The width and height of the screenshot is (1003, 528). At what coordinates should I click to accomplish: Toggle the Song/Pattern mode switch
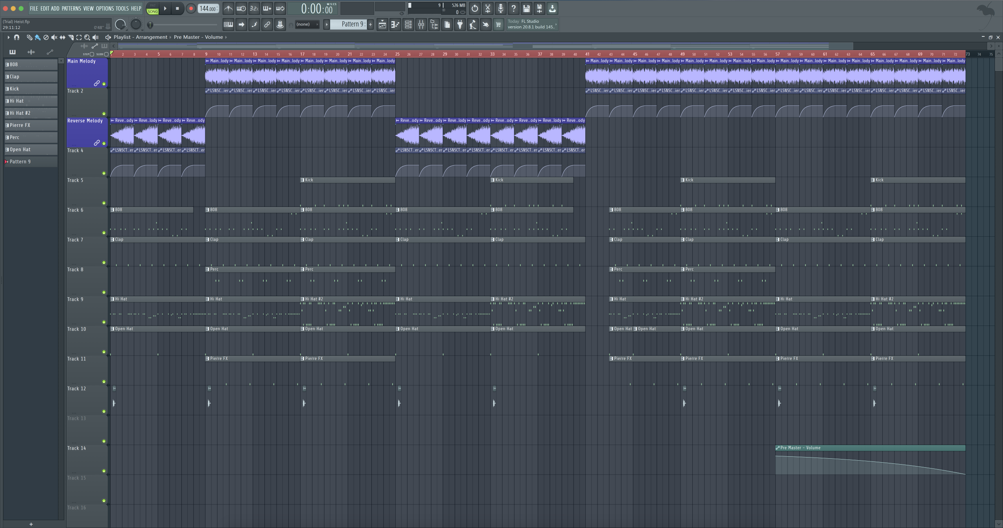pos(152,9)
